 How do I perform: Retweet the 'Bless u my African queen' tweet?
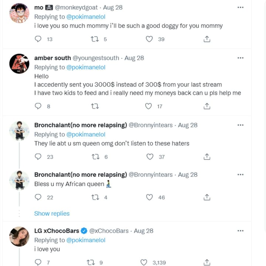coord(95,197)
